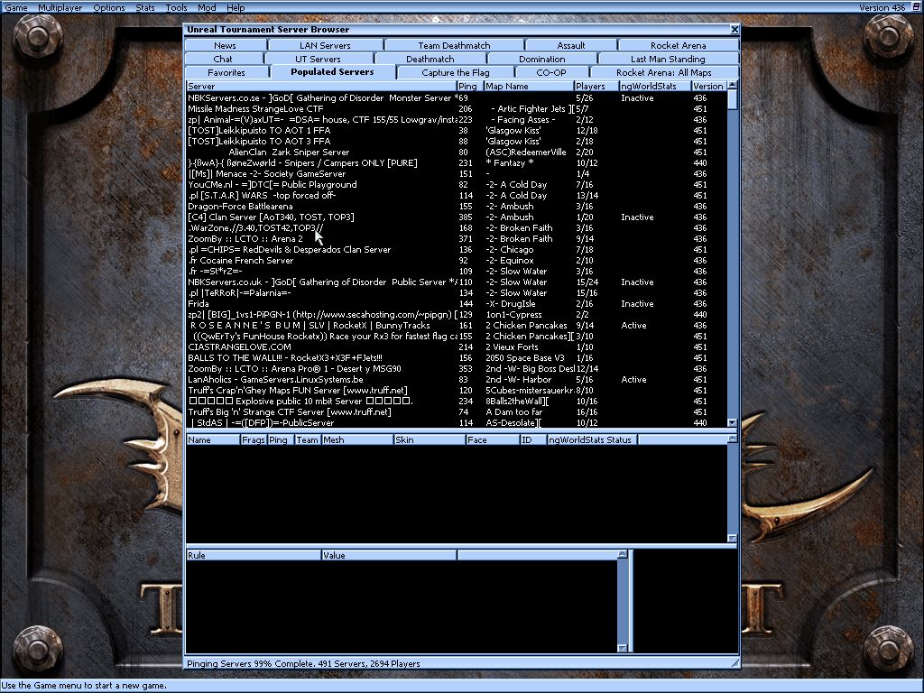Switch to the LAN Servers tab

(325, 45)
